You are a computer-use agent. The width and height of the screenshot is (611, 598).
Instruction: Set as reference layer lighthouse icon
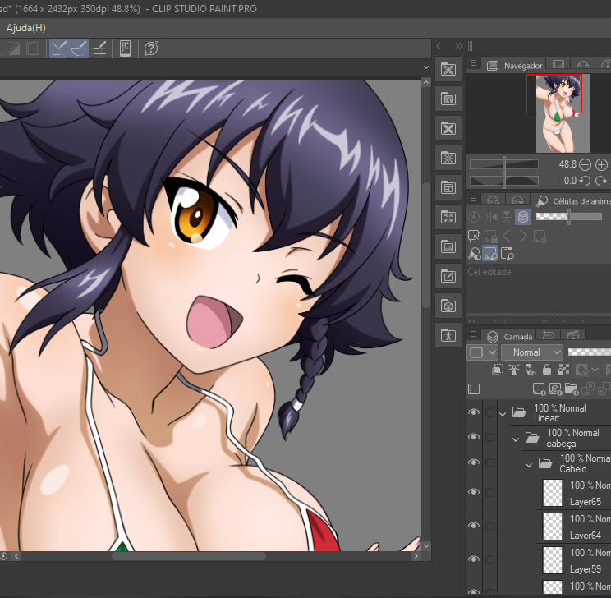pos(514,370)
